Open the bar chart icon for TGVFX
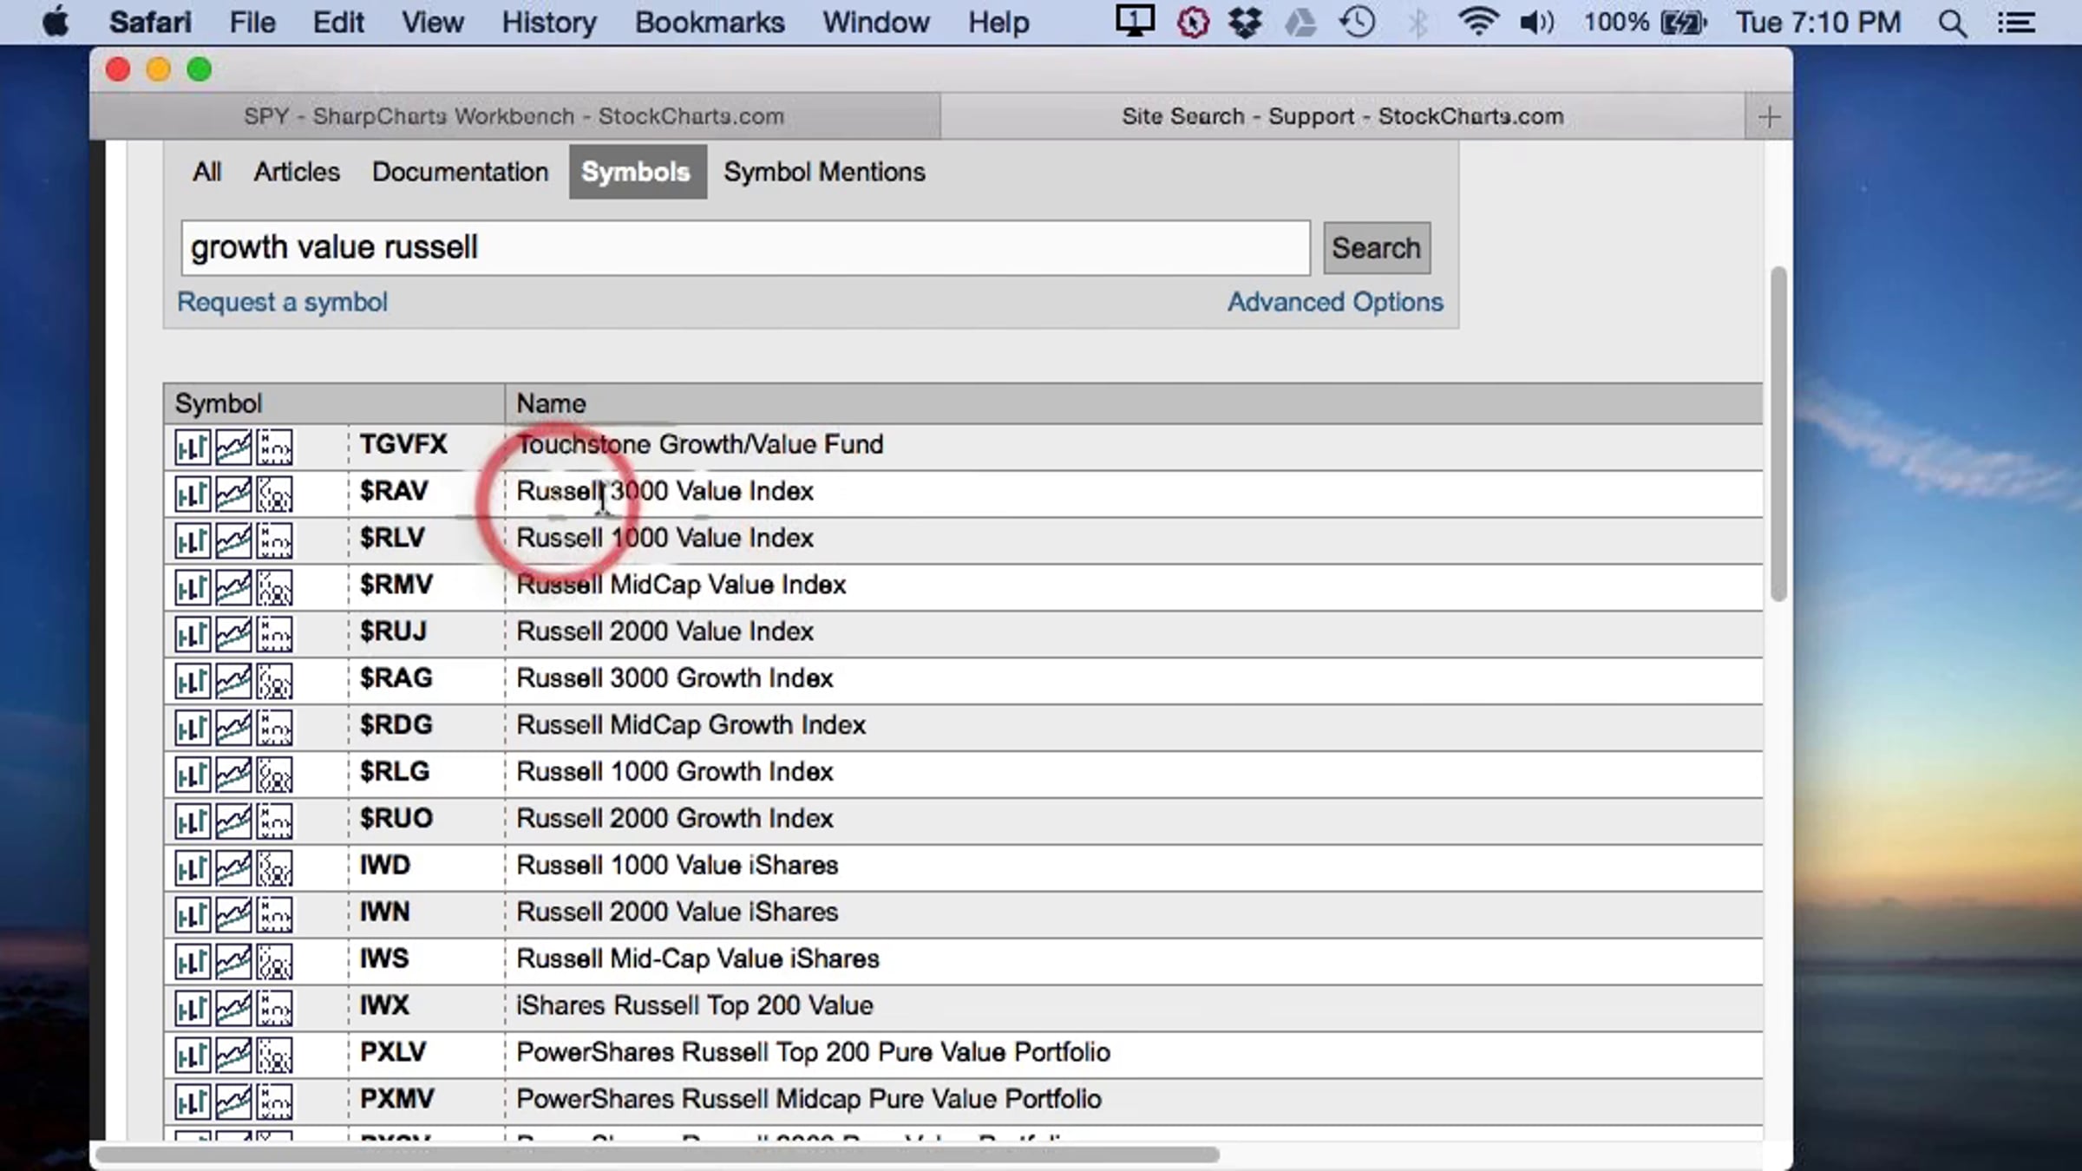This screenshot has height=1171, width=2082. (192, 448)
